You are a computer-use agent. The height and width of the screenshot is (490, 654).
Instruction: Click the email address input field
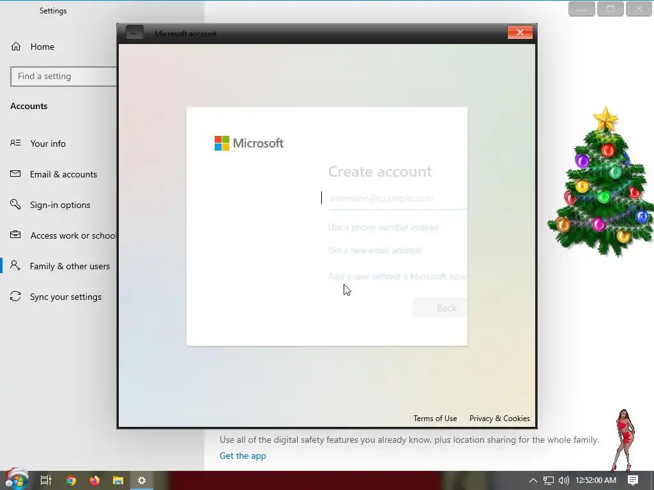398,198
